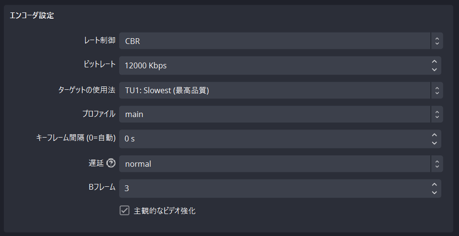The width and height of the screenshot is (459, 236).
Task: Decrease keyframe interval with down arrow
Action: point(435,143)
